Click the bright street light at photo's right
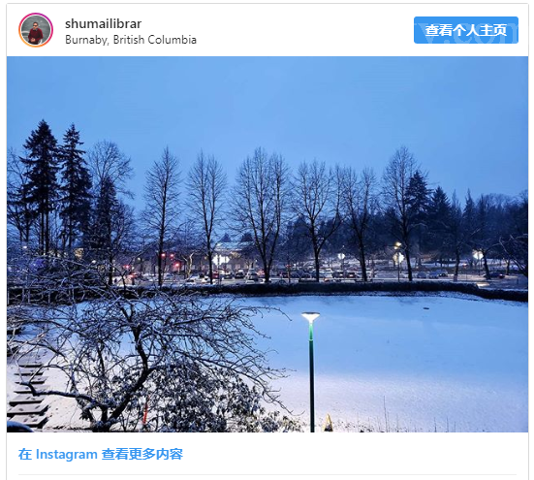 pos(478,254)
